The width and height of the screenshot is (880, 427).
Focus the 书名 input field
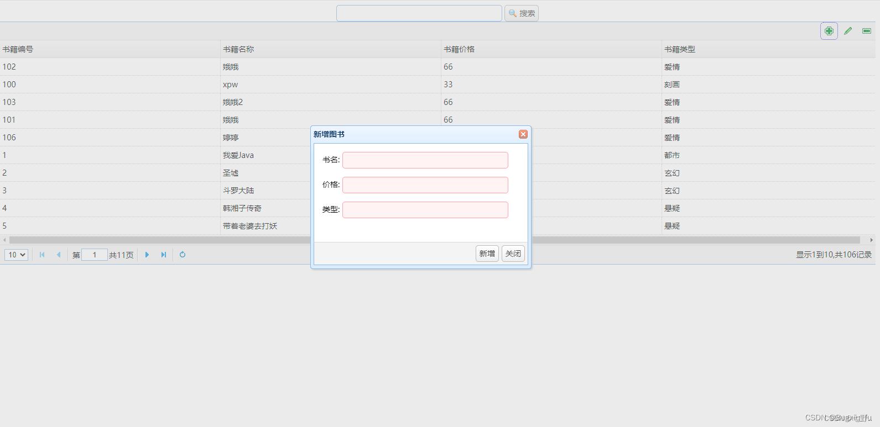tap(425, 160)
